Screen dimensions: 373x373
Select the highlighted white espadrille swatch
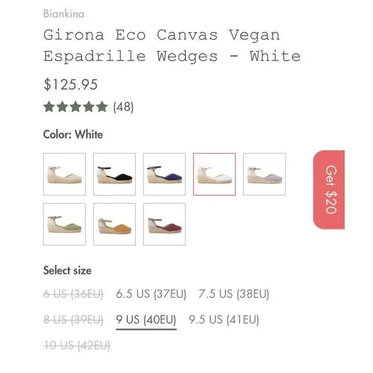[214, 174]
